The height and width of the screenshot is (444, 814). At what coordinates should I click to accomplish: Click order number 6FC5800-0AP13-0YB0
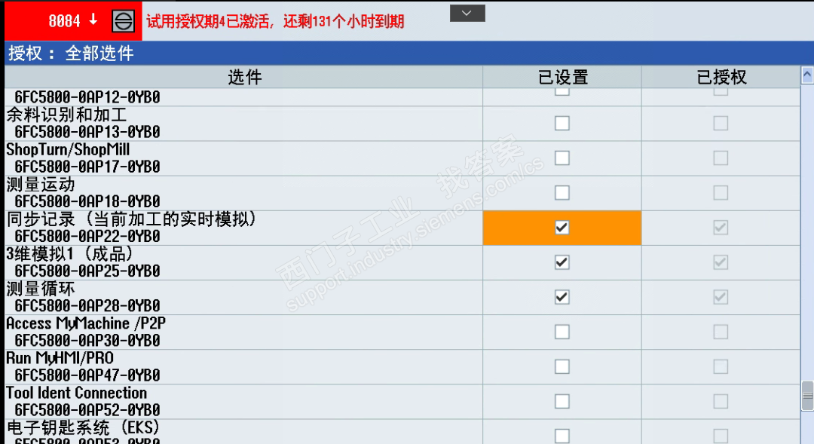pos(87,132)
